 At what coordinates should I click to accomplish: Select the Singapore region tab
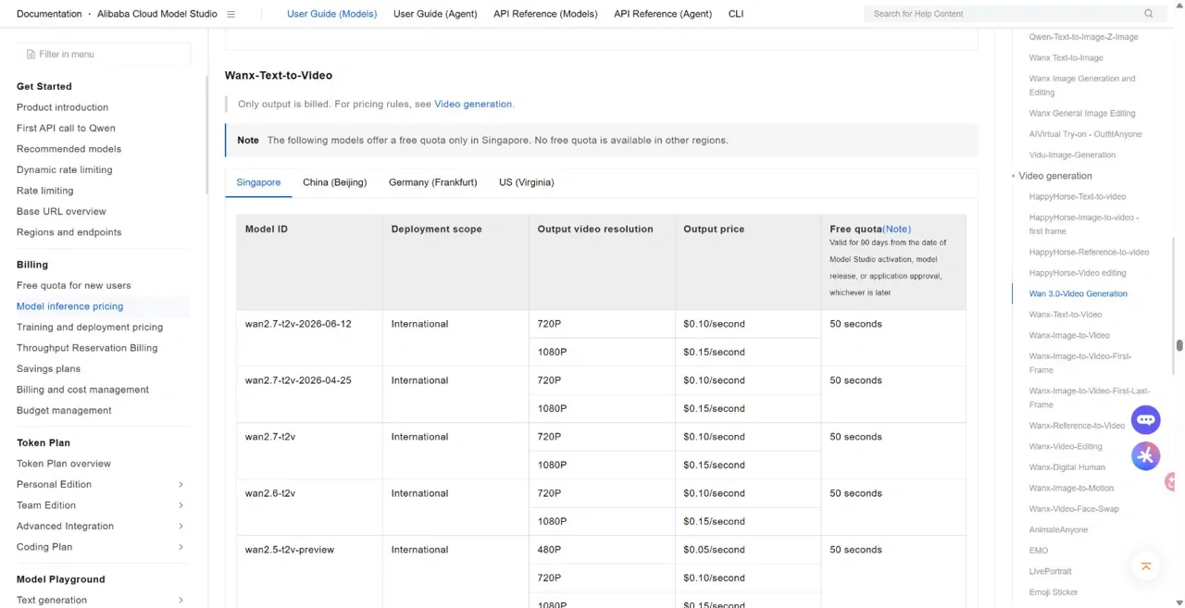[x=258, y=182]
